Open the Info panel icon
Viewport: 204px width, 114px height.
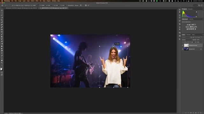click(180, 17)
